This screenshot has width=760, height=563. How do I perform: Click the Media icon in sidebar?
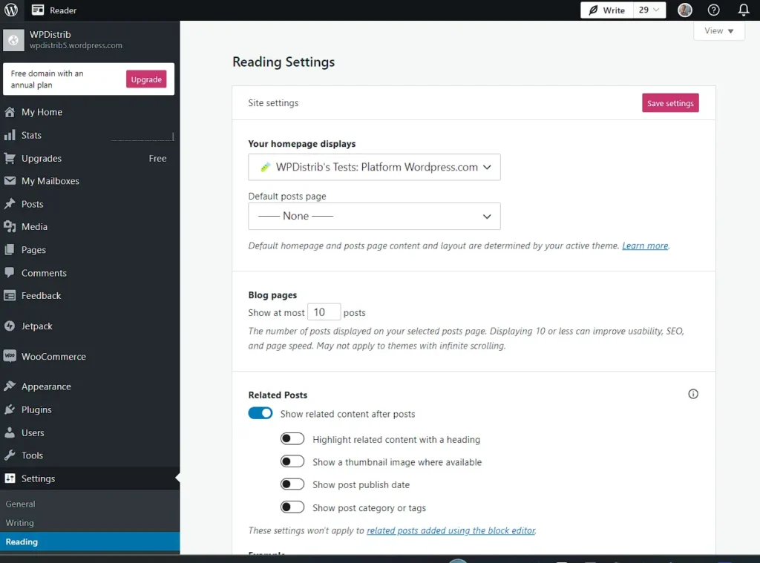pos(10,226)
